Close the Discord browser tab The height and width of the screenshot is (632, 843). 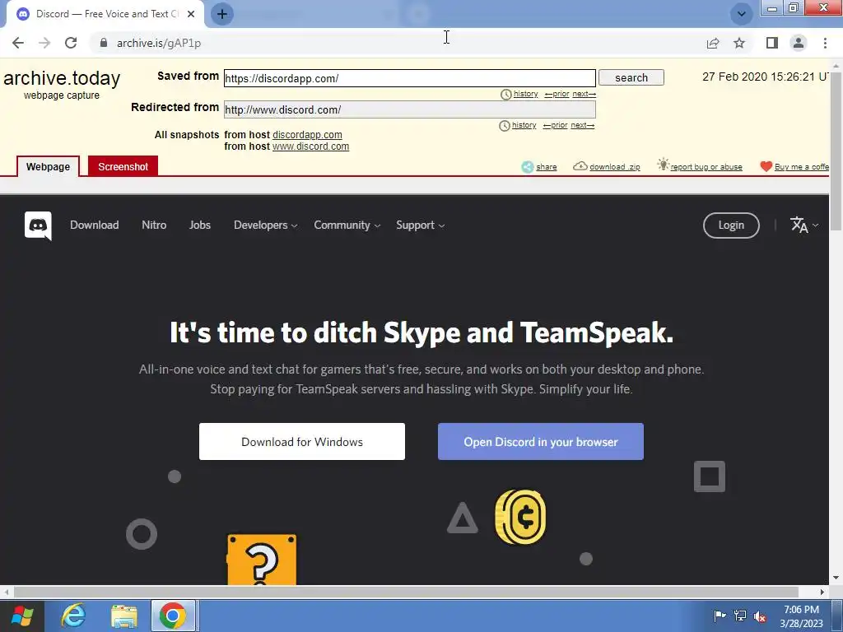[191, 14]
